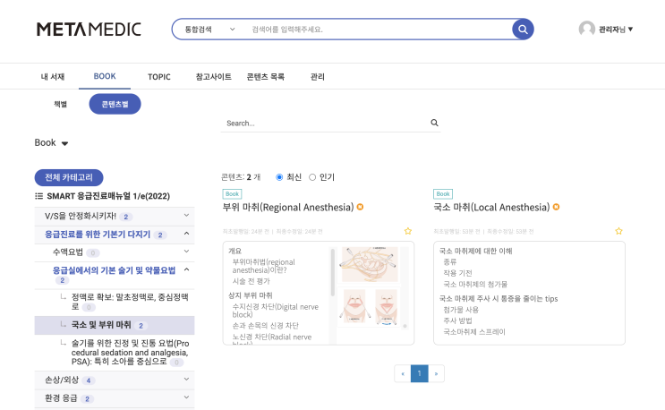Switch to 책별 view
This screenshot has height=410, width=665.
(60, 104)
